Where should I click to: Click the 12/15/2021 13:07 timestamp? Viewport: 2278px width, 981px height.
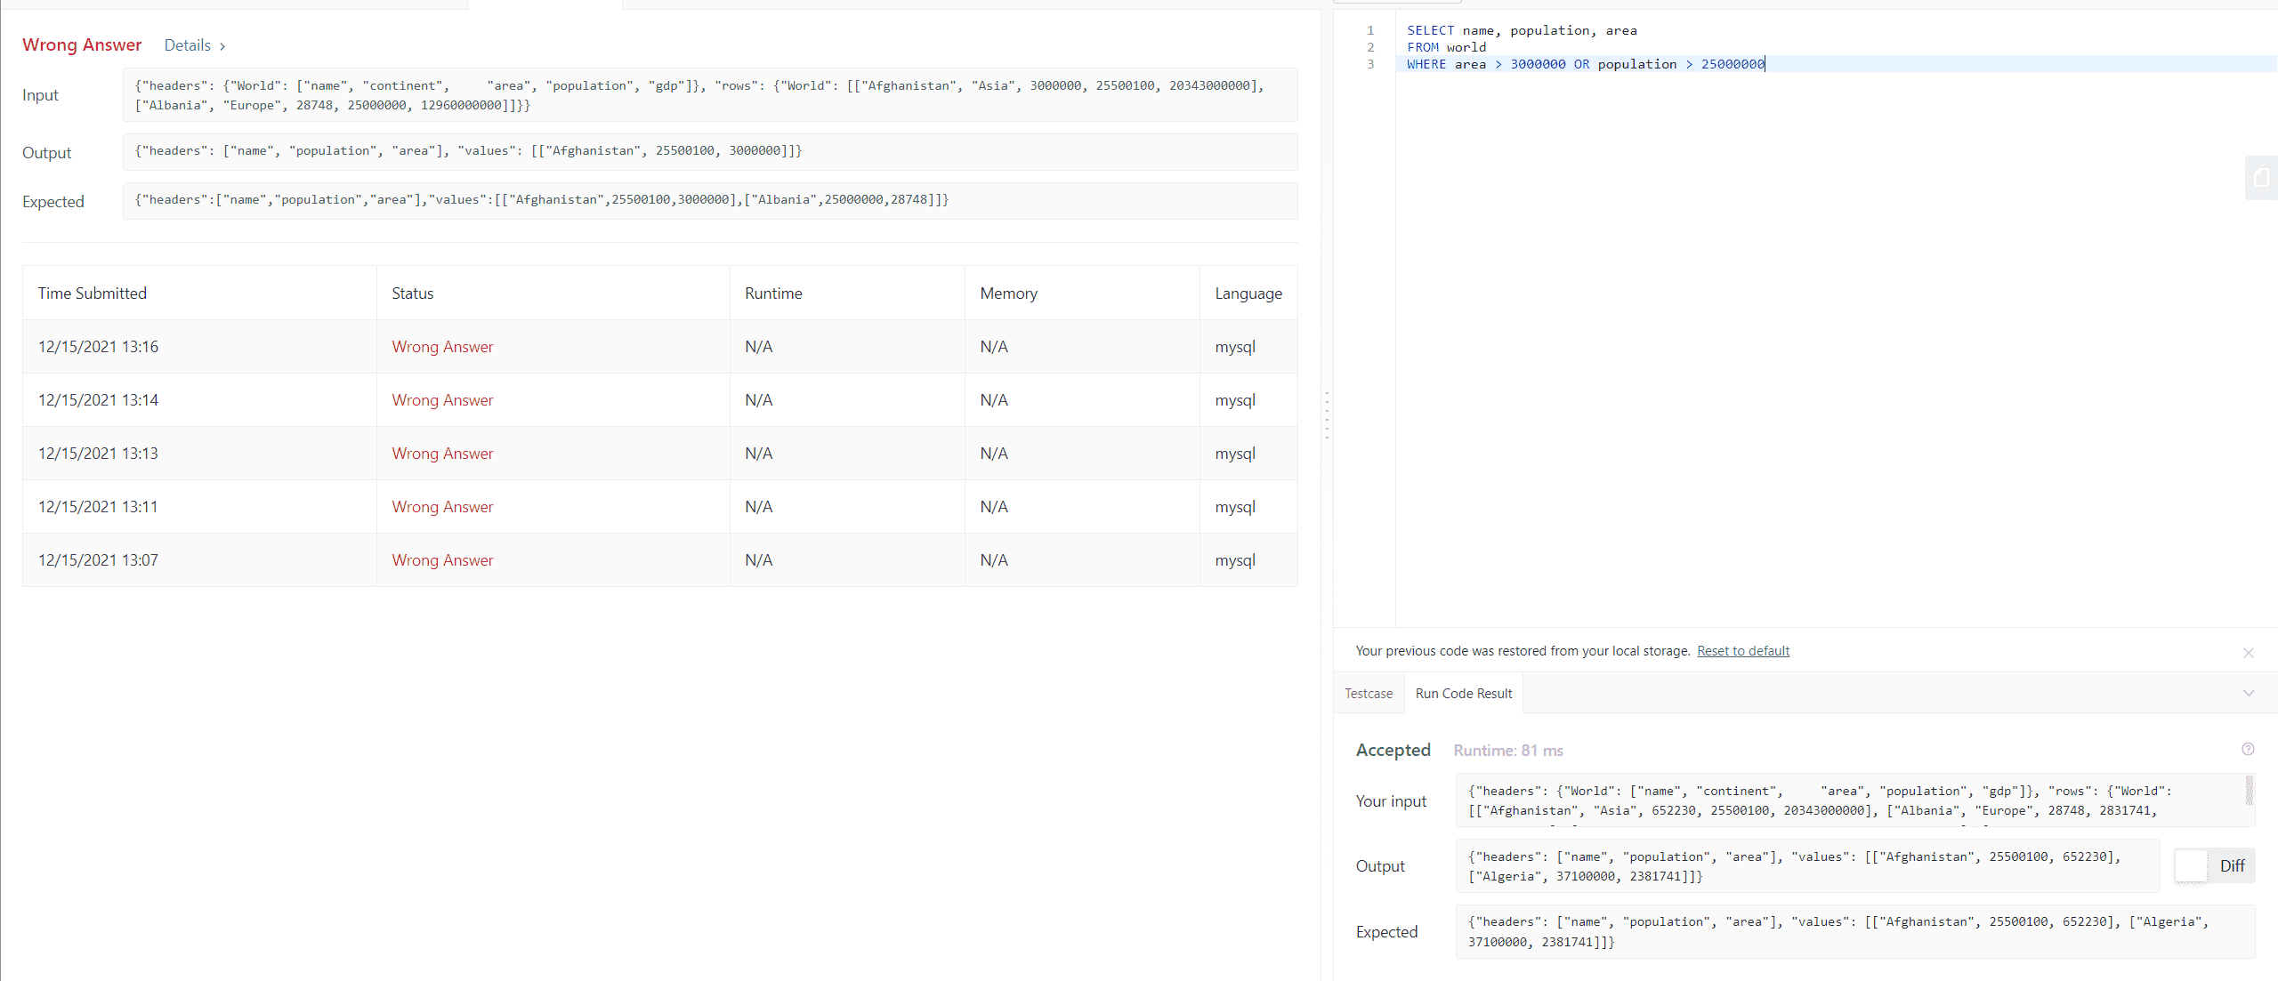98,560
